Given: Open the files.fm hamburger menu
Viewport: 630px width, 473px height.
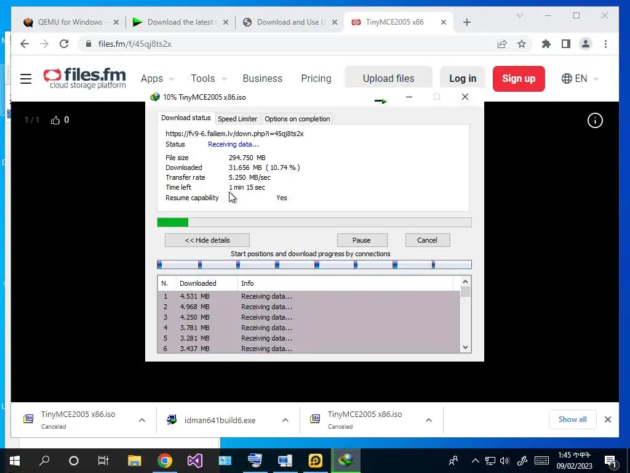Looking at the screenshot, I should tap(26, 78).
